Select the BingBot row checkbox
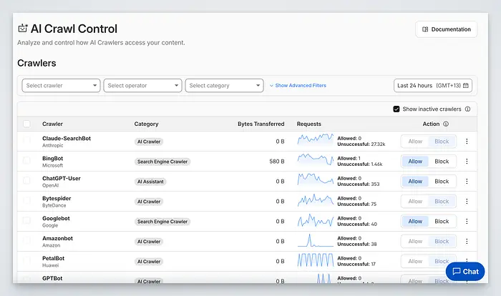The height and width of the screenshot is (296, 501). click(x=27, y=160)
